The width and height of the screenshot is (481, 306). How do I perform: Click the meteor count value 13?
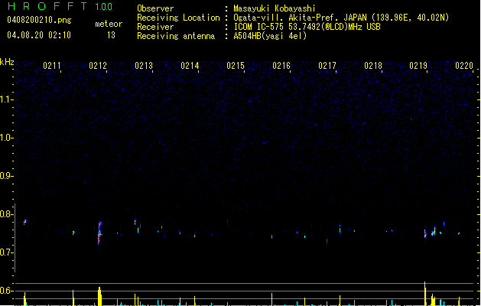point(111,35)
